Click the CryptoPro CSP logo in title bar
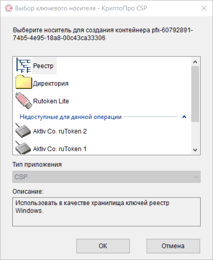The width and height of the screenshot is (213, 260). click(9, 8)
